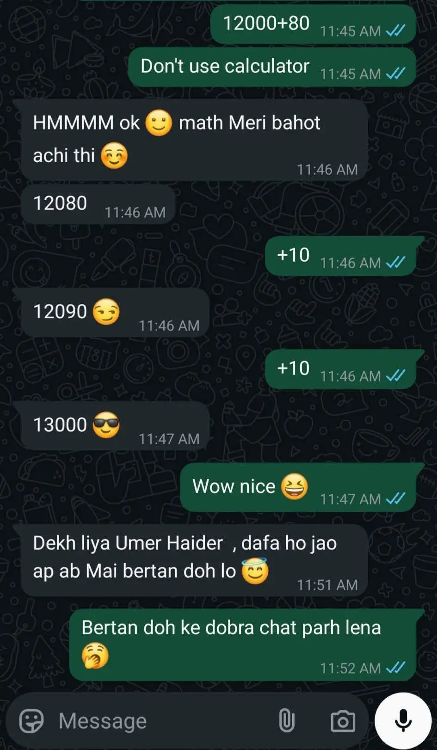Image resolution: width=437 pixels, height=750 pixels.
Task: Select the "12000+80" sent message
Action: point(313,24)
